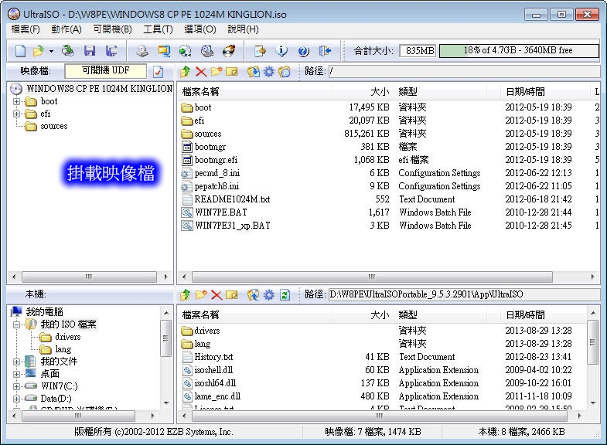Click the gear icon in image toolbar
The height and width of the screenshot is (445, 607).
coord(268,71)
